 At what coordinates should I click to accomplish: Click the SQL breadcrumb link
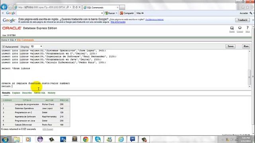pos(12,40)
